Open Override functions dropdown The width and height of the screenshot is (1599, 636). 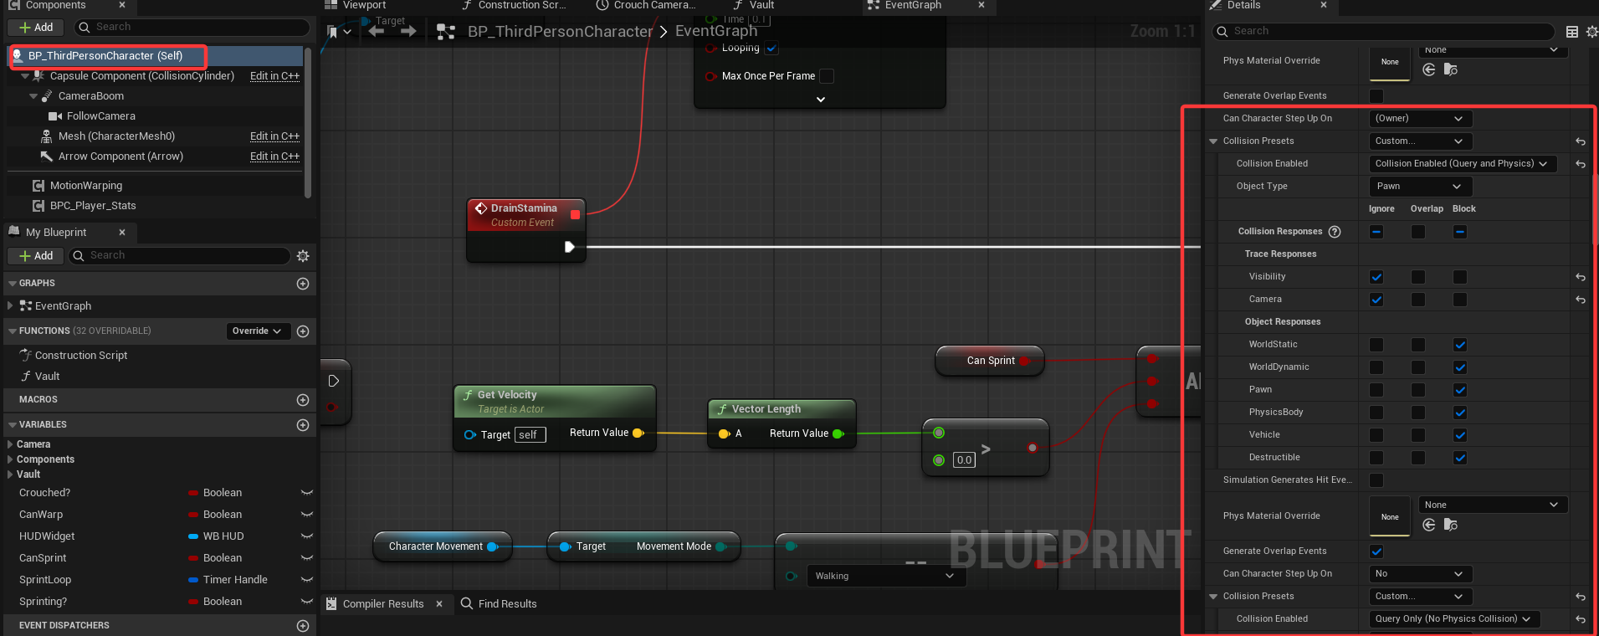258,331
